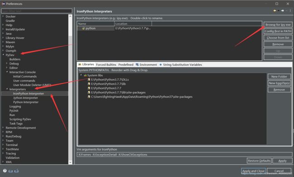This screenshot has height=177, width=294.
Task: Go forward with the forward arrow icon
Action: tap(282, 11)
